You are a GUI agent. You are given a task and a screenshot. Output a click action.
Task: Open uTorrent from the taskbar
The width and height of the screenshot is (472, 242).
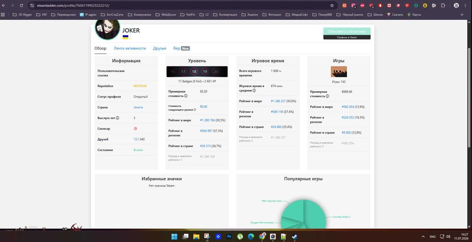[240, 237]
